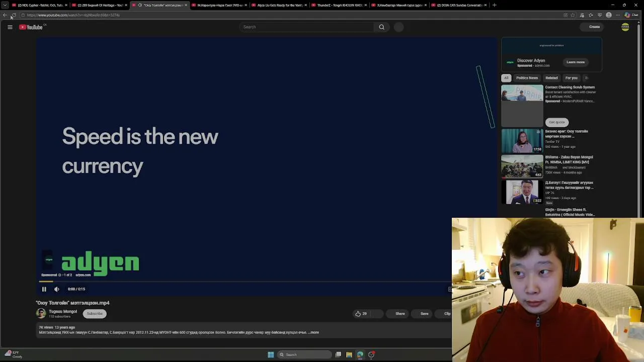Open the weather widget on taskbar
644x362 pixels.
click(13, 354)
